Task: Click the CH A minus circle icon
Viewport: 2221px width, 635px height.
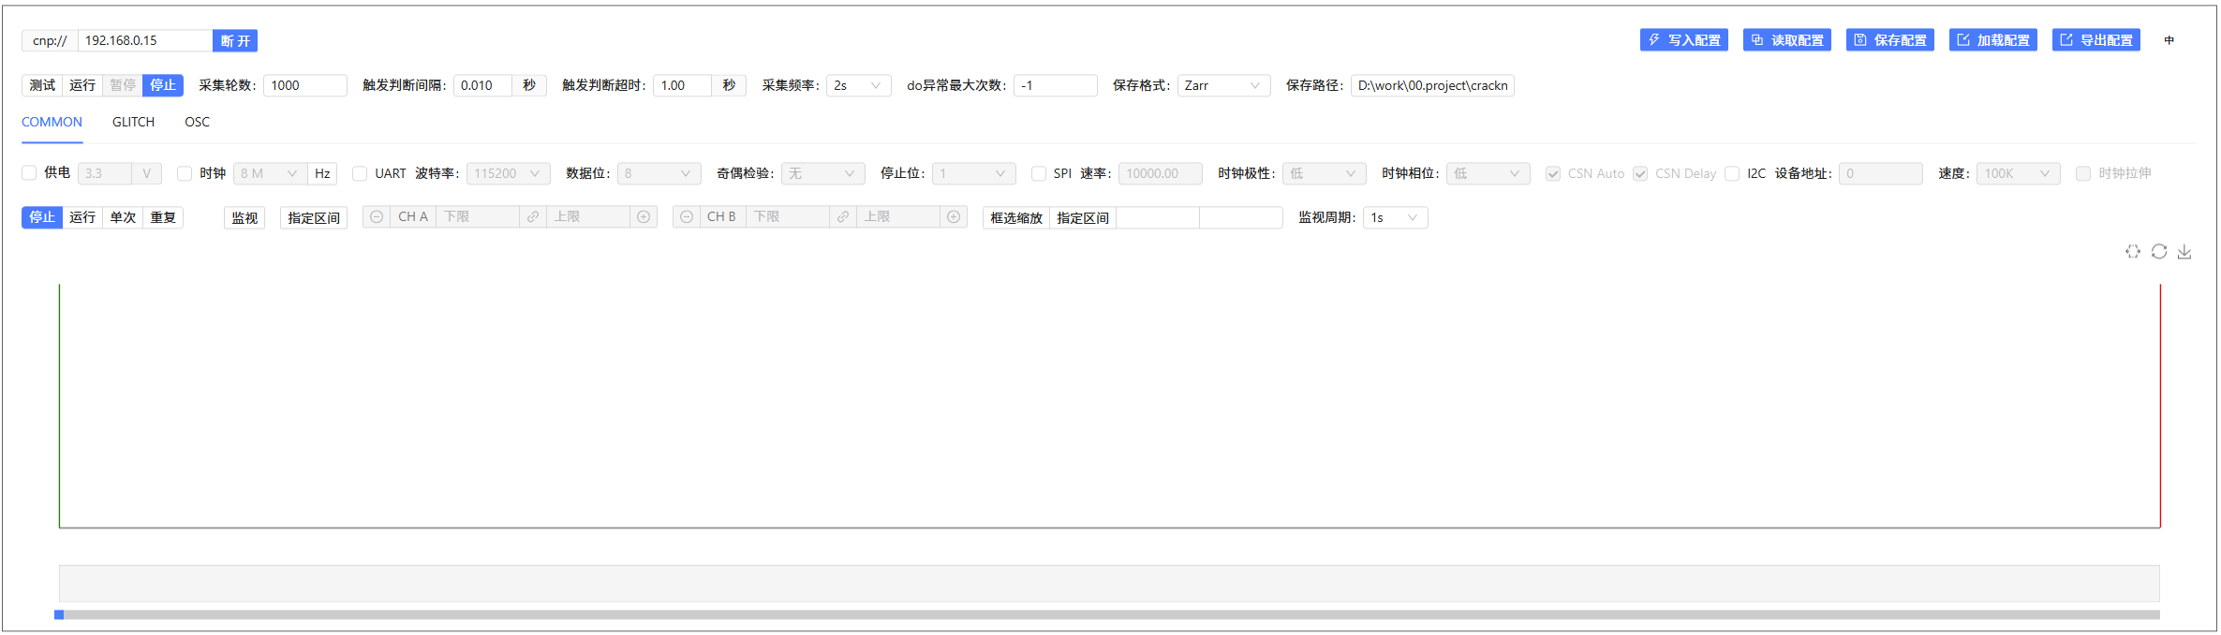Action: tap(377, 217)
